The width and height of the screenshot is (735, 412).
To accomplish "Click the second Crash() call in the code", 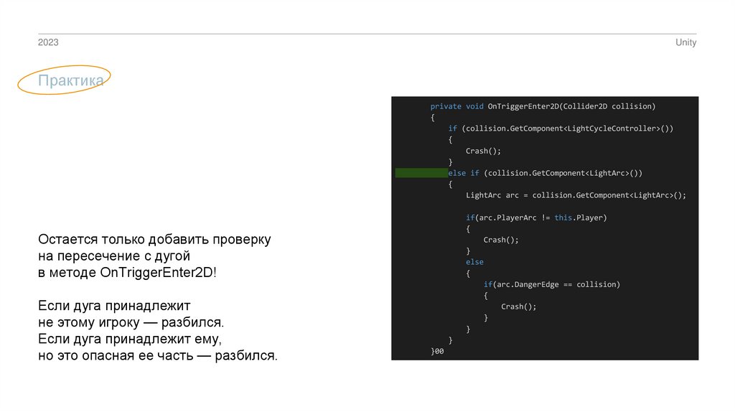I will (500, 240).
